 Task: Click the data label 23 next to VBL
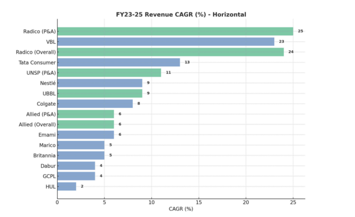(282, 41)
